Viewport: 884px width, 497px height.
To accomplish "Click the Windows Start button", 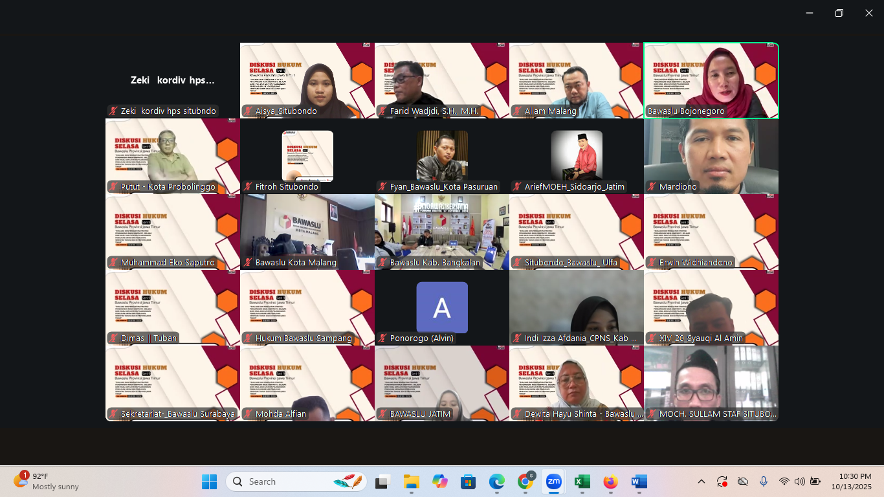I will click(x=209, y=481).
